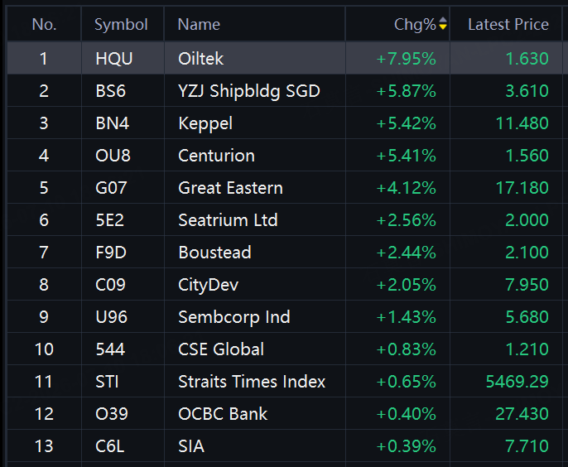
Task: Open YZJ Shipbldg SGD stock
Action: (285, 90)
